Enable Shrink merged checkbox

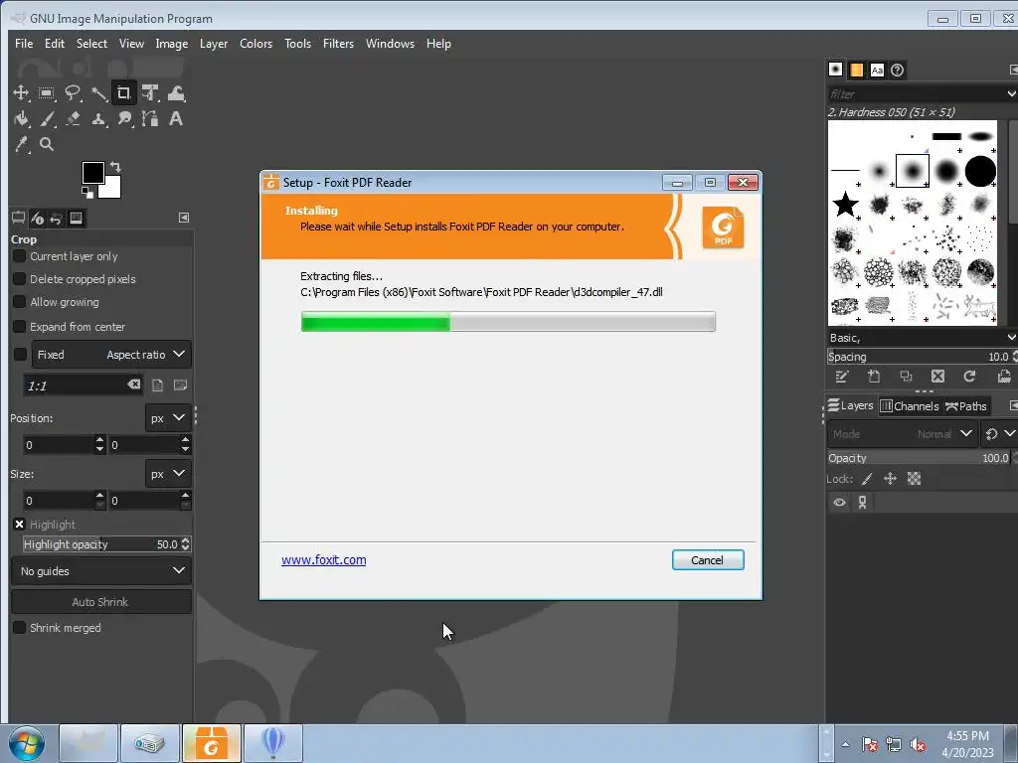(20, 628)
